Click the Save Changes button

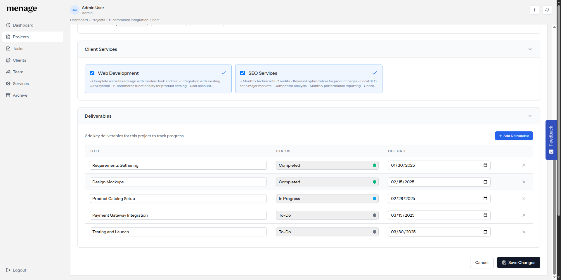point(518,262)
